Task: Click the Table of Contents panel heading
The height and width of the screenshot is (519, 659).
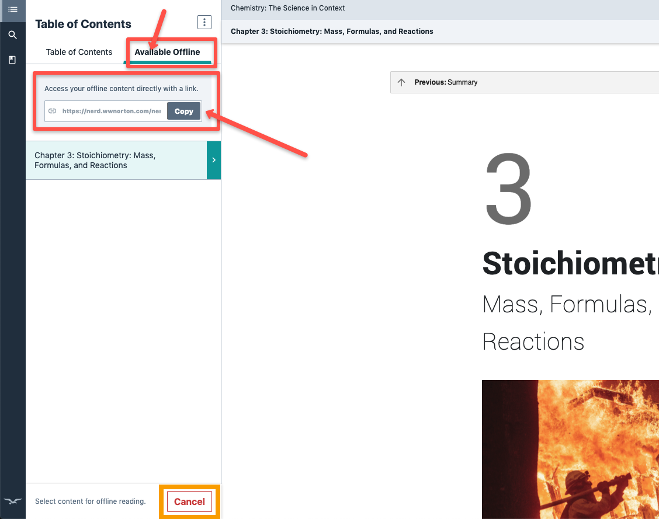Action: click(x=83, y=24)
